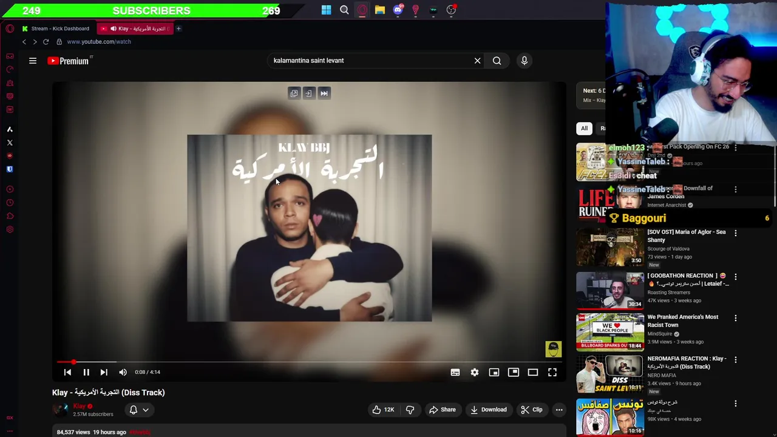Switch to the Klay YouTube browser tab
Viewport: 777px width, 437px height.
tap(135, 29)
